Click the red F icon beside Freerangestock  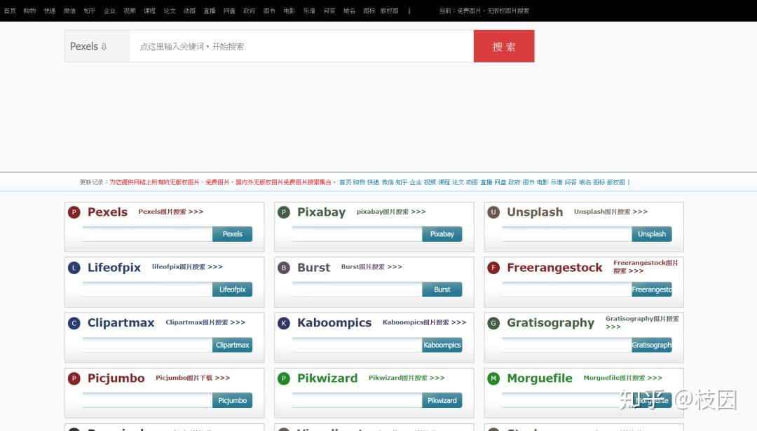493,268
